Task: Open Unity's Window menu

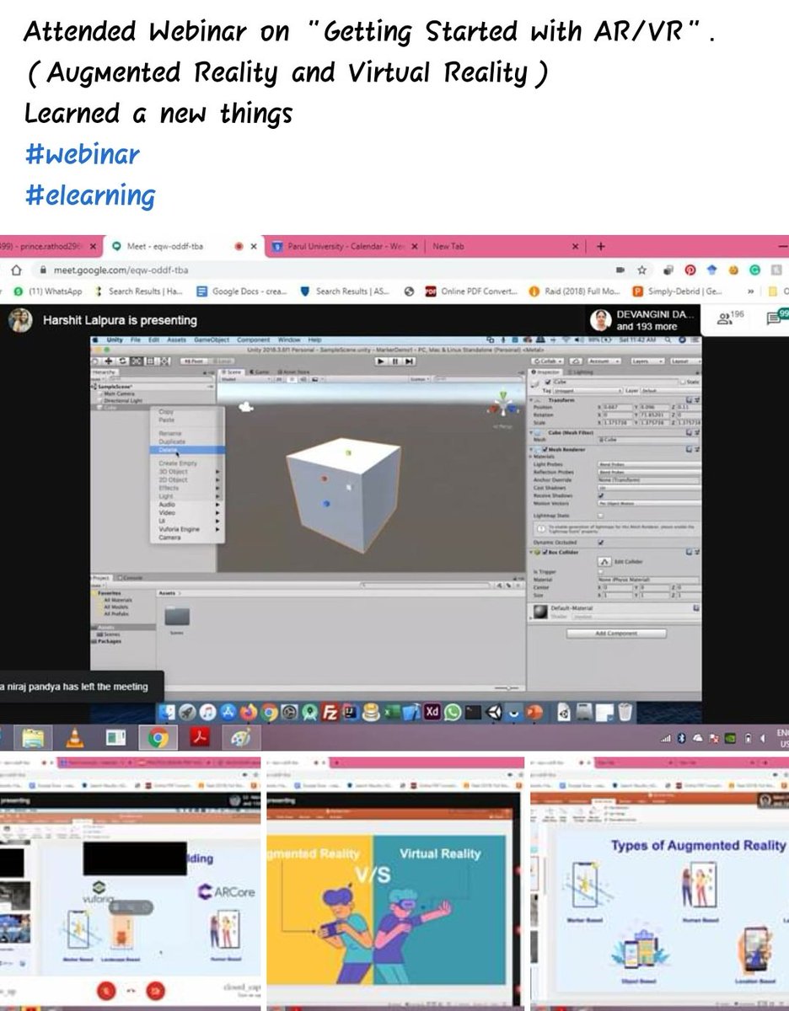Action: pos(287,340)
